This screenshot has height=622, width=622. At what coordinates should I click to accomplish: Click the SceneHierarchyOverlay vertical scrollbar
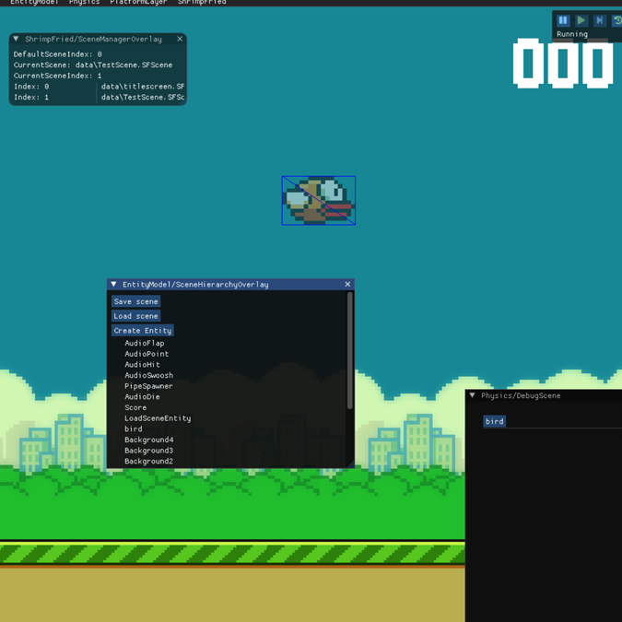[349, 351]
